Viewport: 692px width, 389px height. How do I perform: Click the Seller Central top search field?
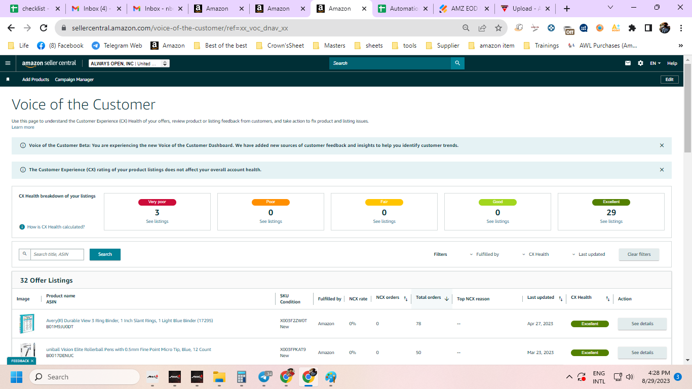(x=390, y=63)
